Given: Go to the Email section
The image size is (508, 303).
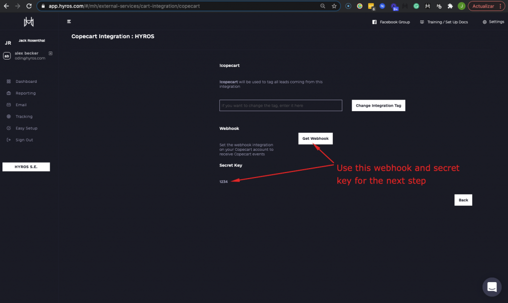Looking at the screenshot, I should (x=21, y=105).
